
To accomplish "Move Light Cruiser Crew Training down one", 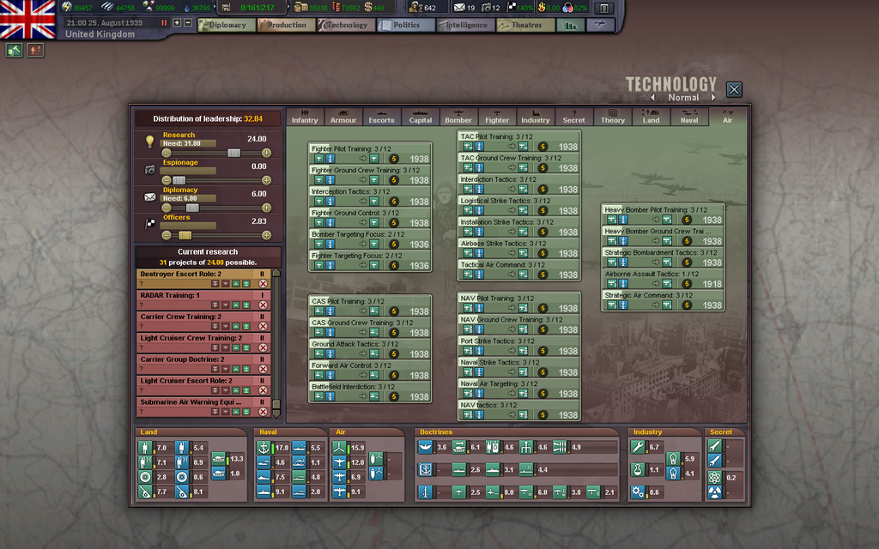I will [x=226, y=348].
